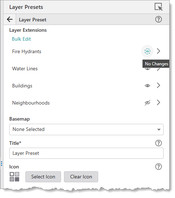Expand Buildings layer settings chevron
The height and width of the screenshot is (198, 175).
pos(159,85)
